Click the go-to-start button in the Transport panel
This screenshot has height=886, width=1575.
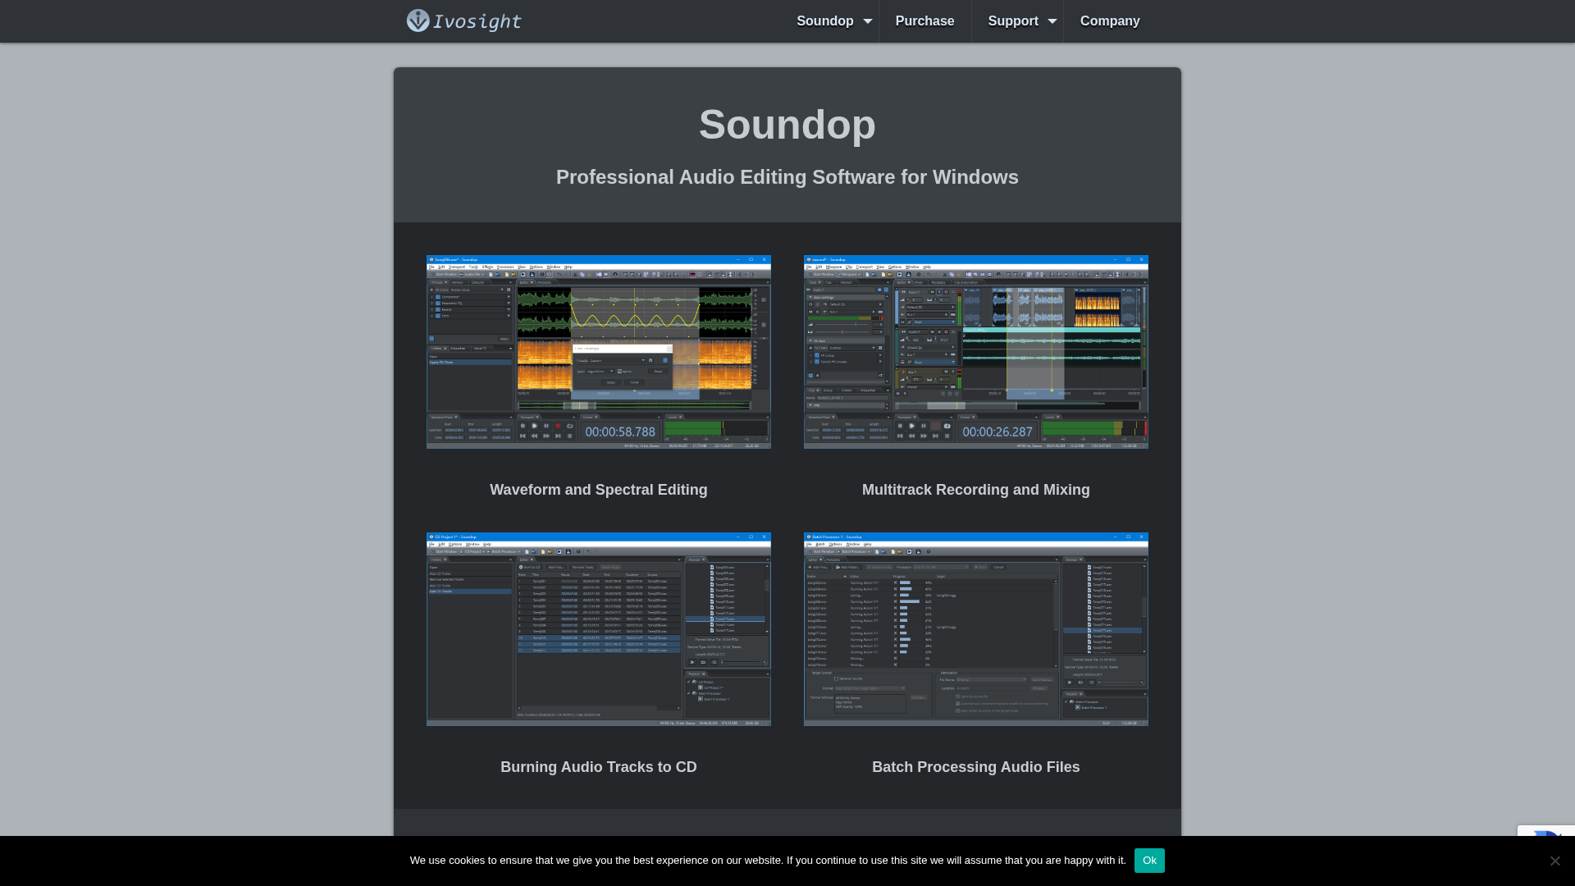(523, 436)
